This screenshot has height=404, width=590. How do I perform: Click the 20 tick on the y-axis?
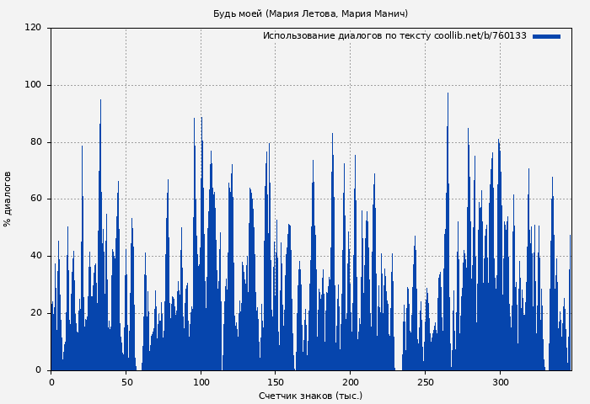[35, 313]
